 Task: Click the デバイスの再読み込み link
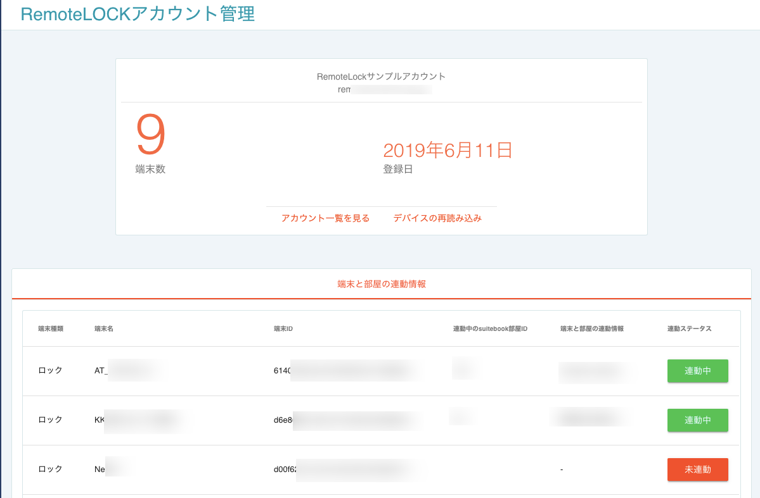click(437, 218)
